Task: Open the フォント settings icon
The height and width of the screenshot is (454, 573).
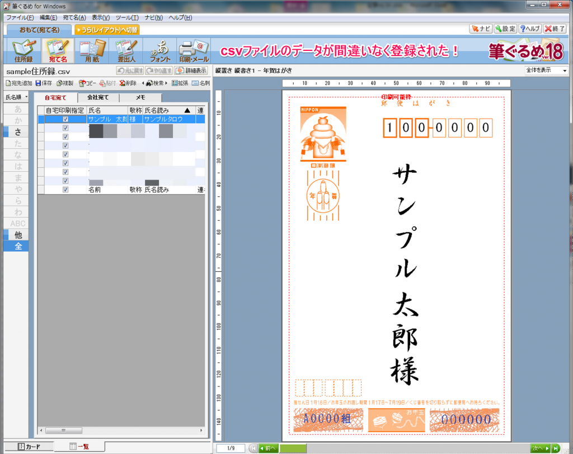Action: coord(162,50)
